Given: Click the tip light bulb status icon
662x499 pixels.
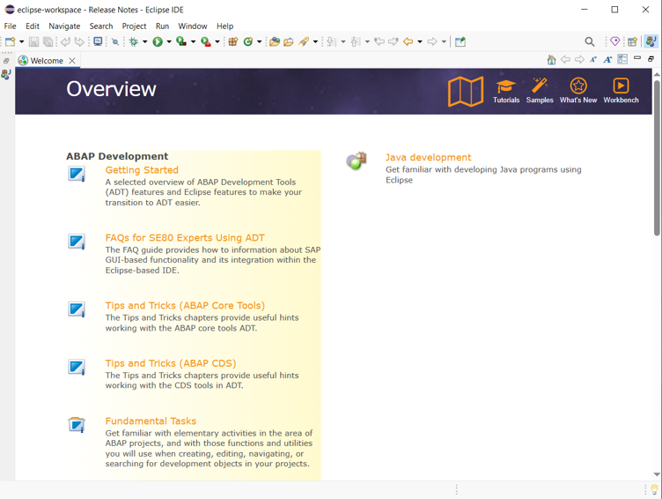Looking at the screenshot, I should 654,489.
